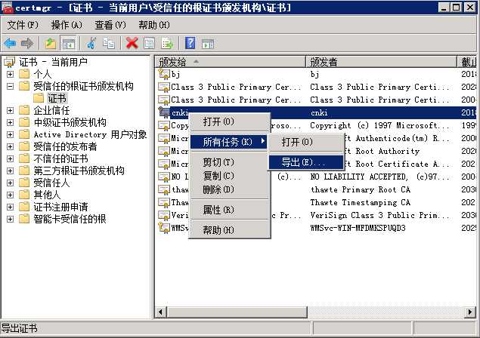Select 所有任务(K) in context menu
This screenshot has height=338, width=480.
229,142
